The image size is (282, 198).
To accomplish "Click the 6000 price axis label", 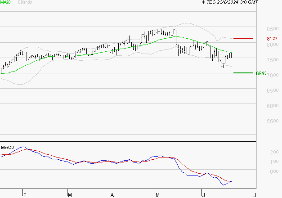I will click(x=273, y=106).
